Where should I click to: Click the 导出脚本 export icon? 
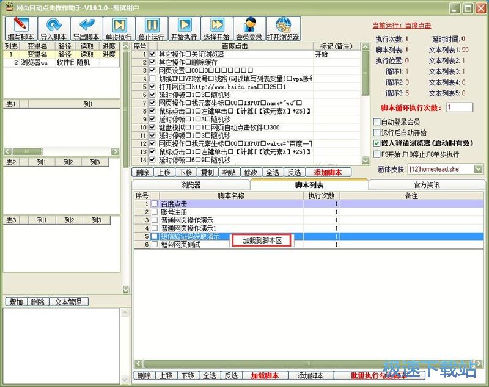(x=86, y=29)
